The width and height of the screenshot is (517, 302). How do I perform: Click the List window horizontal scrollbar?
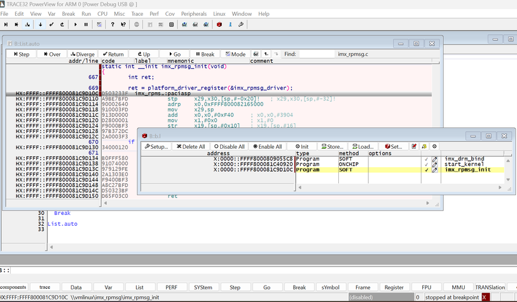point(267,203)
